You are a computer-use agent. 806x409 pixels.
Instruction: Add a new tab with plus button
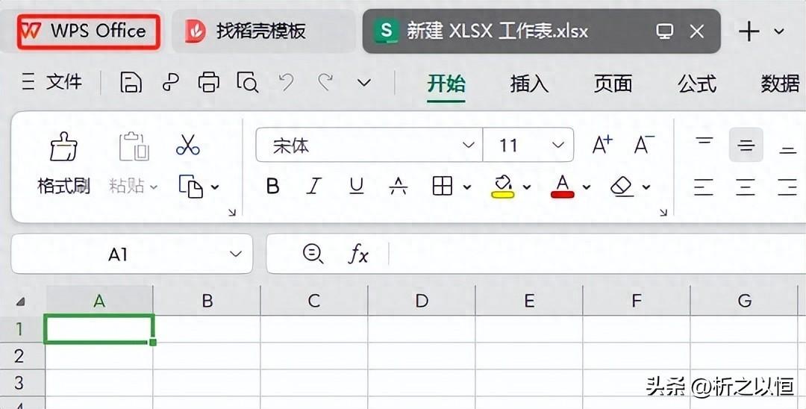749,31
